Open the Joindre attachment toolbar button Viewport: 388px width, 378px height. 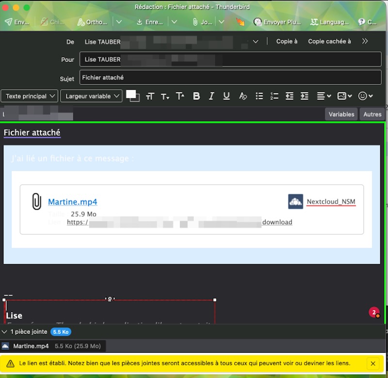click(x=202, y=22)
